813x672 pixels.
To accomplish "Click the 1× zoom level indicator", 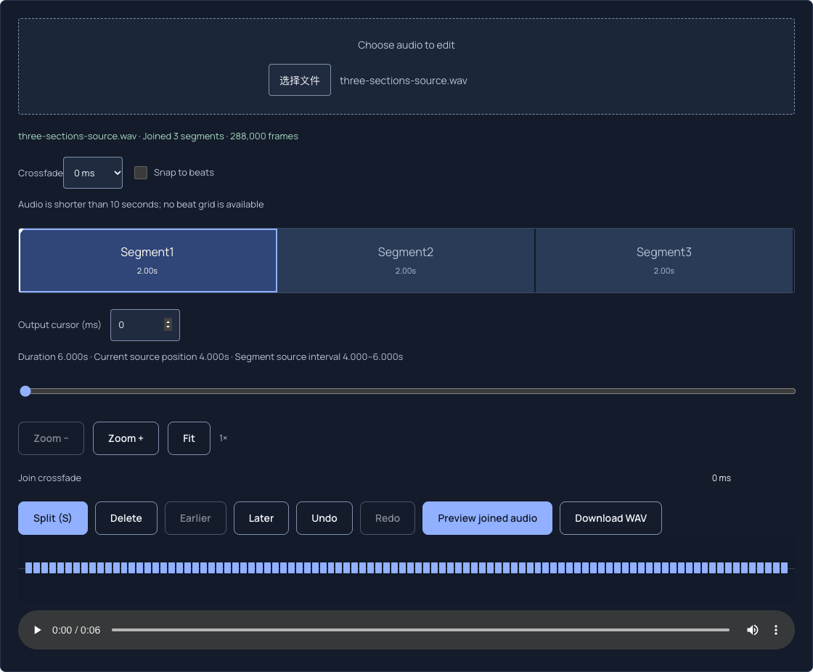I will pyautogui.click(x=224, y=438).
